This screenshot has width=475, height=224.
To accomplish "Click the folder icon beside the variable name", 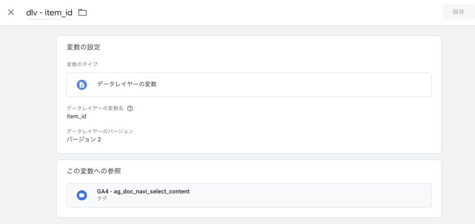I will (83, 13).
